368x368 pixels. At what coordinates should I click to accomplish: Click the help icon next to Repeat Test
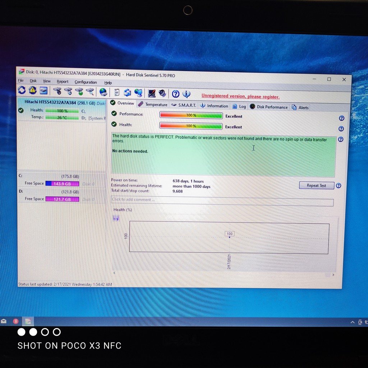(x=339, y=186)
